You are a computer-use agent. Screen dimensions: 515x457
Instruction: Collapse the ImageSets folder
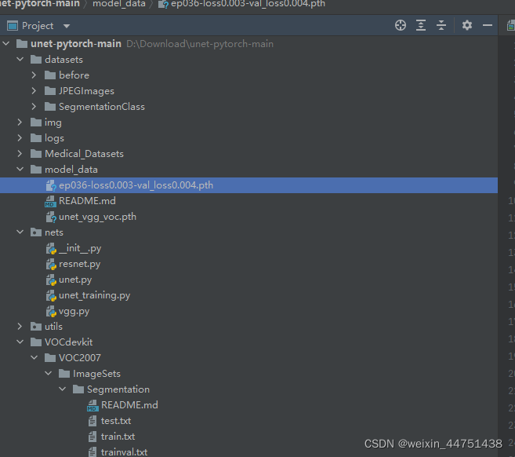tap(49, 373)
